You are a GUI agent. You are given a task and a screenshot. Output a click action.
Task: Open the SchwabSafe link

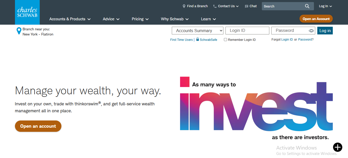[x=208, y=40]
